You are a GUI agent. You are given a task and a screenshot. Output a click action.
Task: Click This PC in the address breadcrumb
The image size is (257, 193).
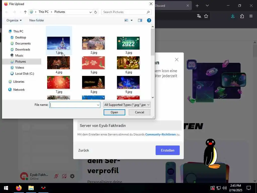pyautogui.click(x=44, y=12)
